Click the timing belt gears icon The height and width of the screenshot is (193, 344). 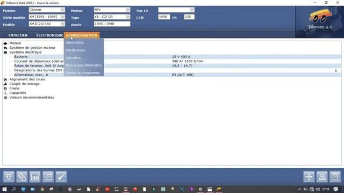tap(21, 176)
